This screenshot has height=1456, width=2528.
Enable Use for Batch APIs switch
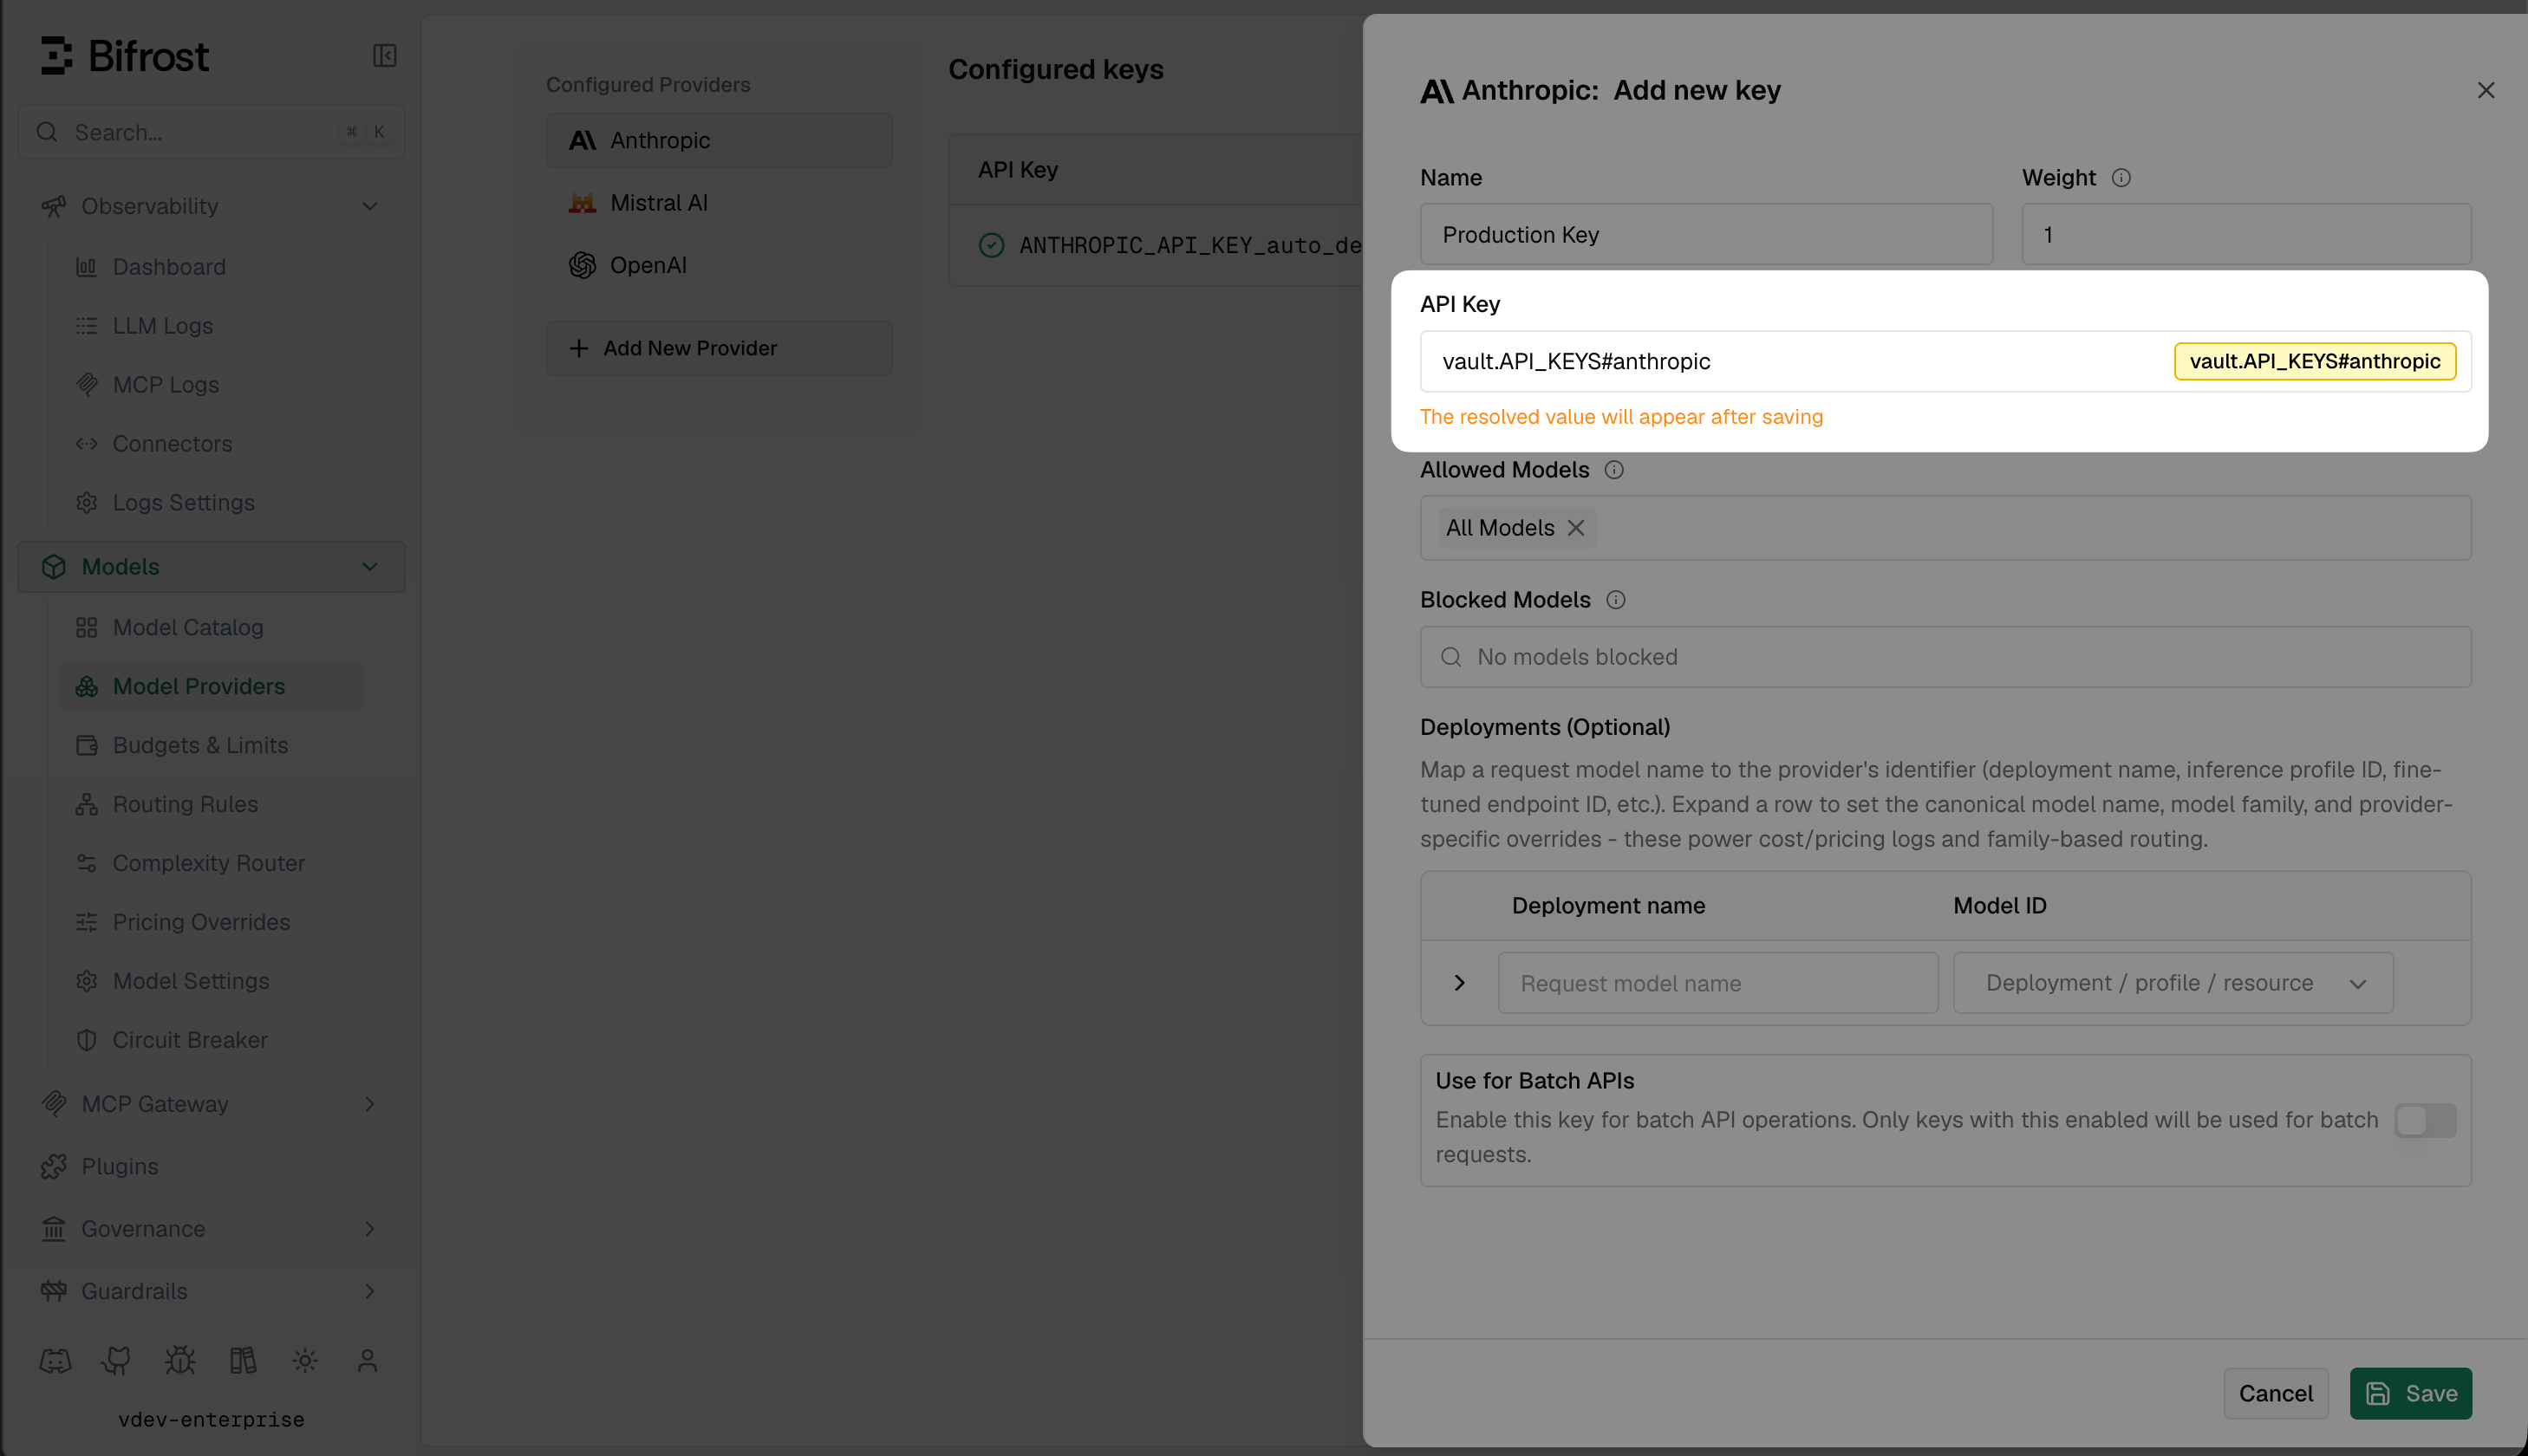2425,1120
